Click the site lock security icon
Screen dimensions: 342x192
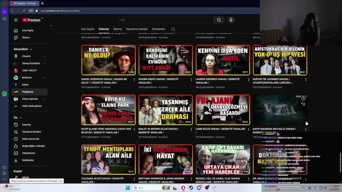pyautogui.click(x=37, y=11)
